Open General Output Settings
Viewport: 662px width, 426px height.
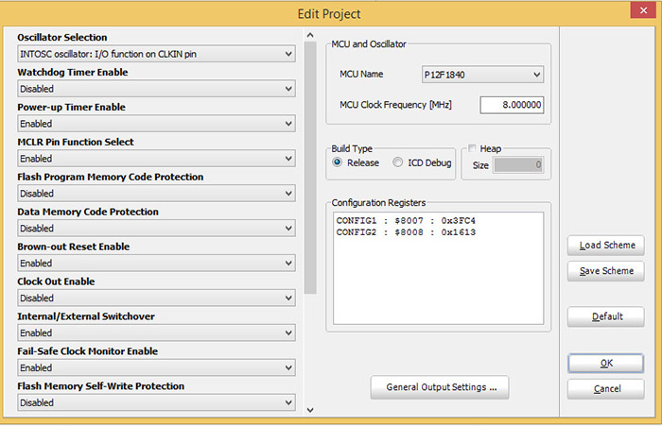click(441, 386)
